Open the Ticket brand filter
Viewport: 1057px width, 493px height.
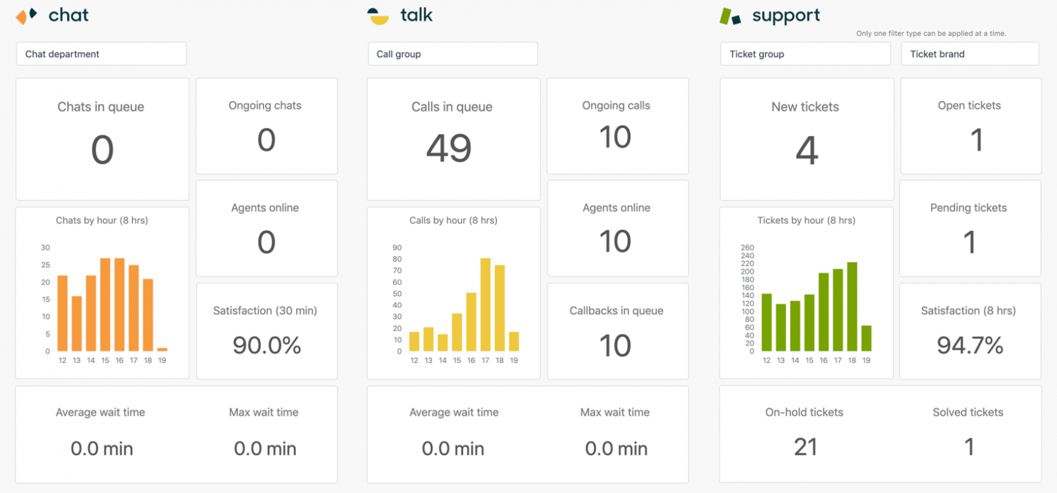point(970,54)
